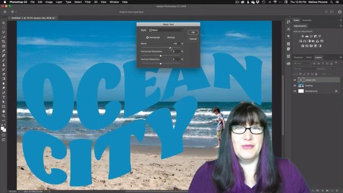This screenshot has height=193, width=343.
Task: Confirm Warp Text with OK
Action: pos(193,32)
